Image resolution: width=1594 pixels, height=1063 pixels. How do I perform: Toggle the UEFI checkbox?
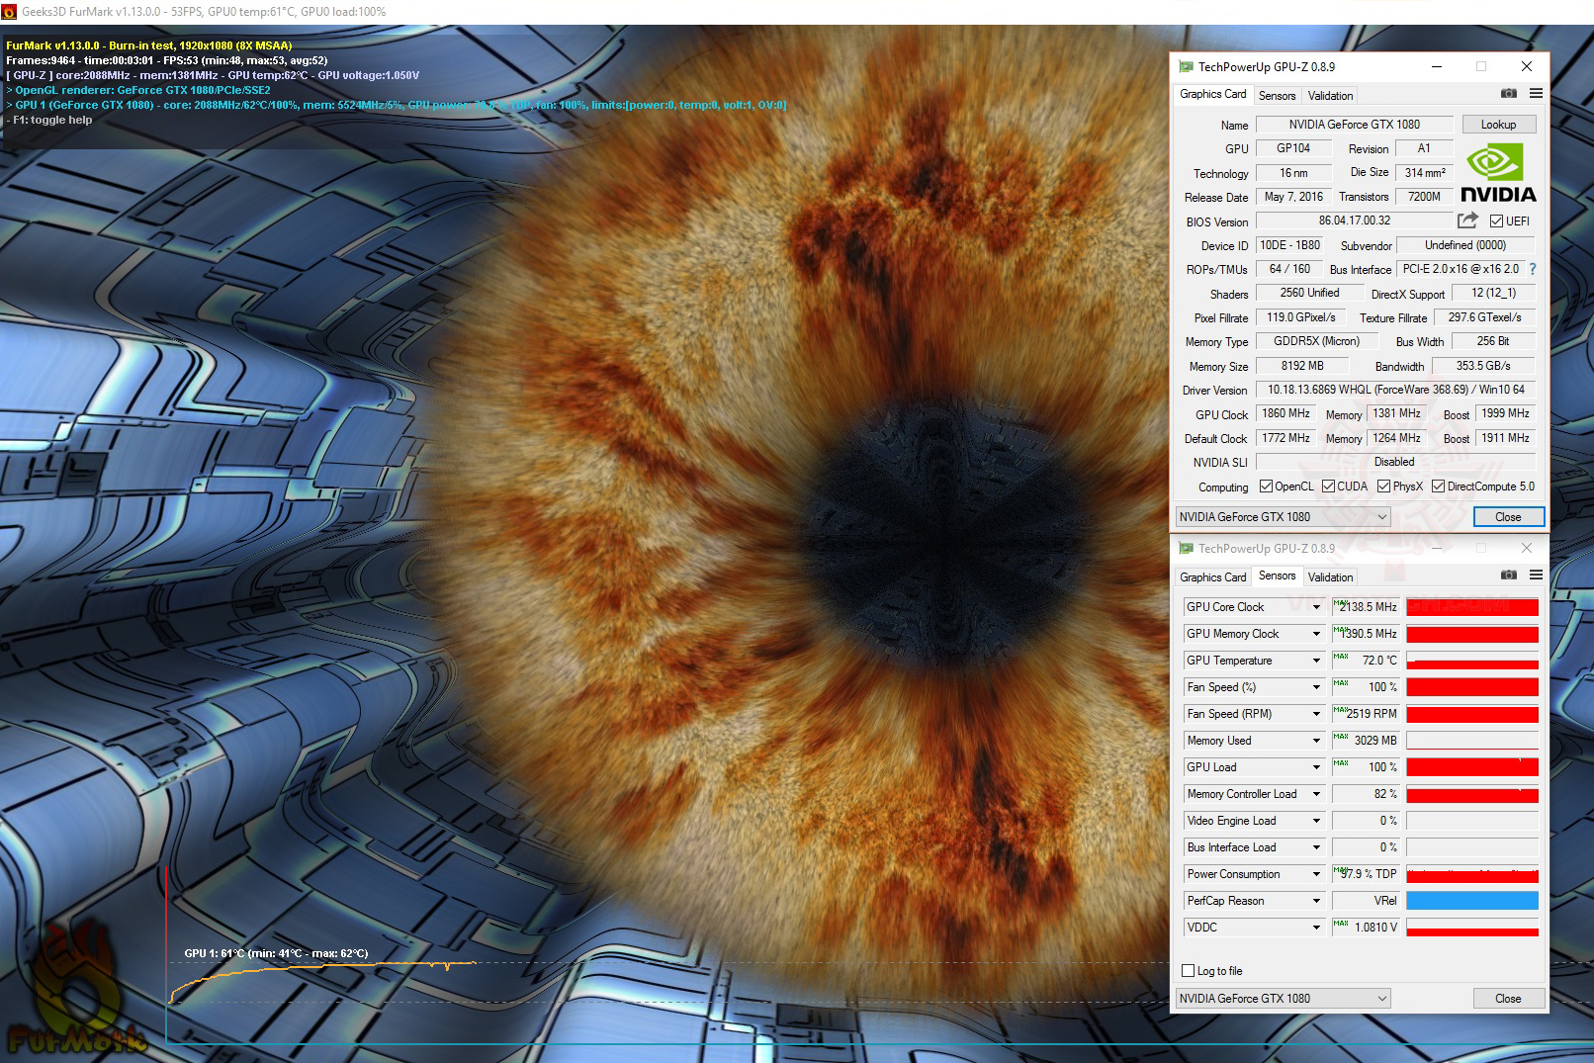pos(1496,221)
